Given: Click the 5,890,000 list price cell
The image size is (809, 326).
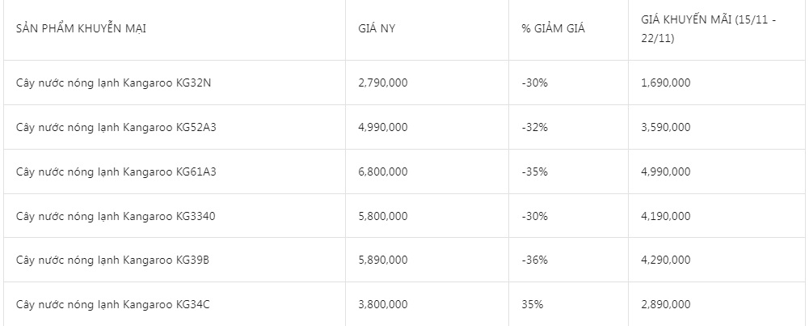Looking at the screenshot, I should point(382,260).
